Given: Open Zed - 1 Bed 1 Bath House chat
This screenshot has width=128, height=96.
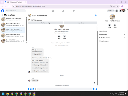Looking at the screenshot, I should click(13, 41).
